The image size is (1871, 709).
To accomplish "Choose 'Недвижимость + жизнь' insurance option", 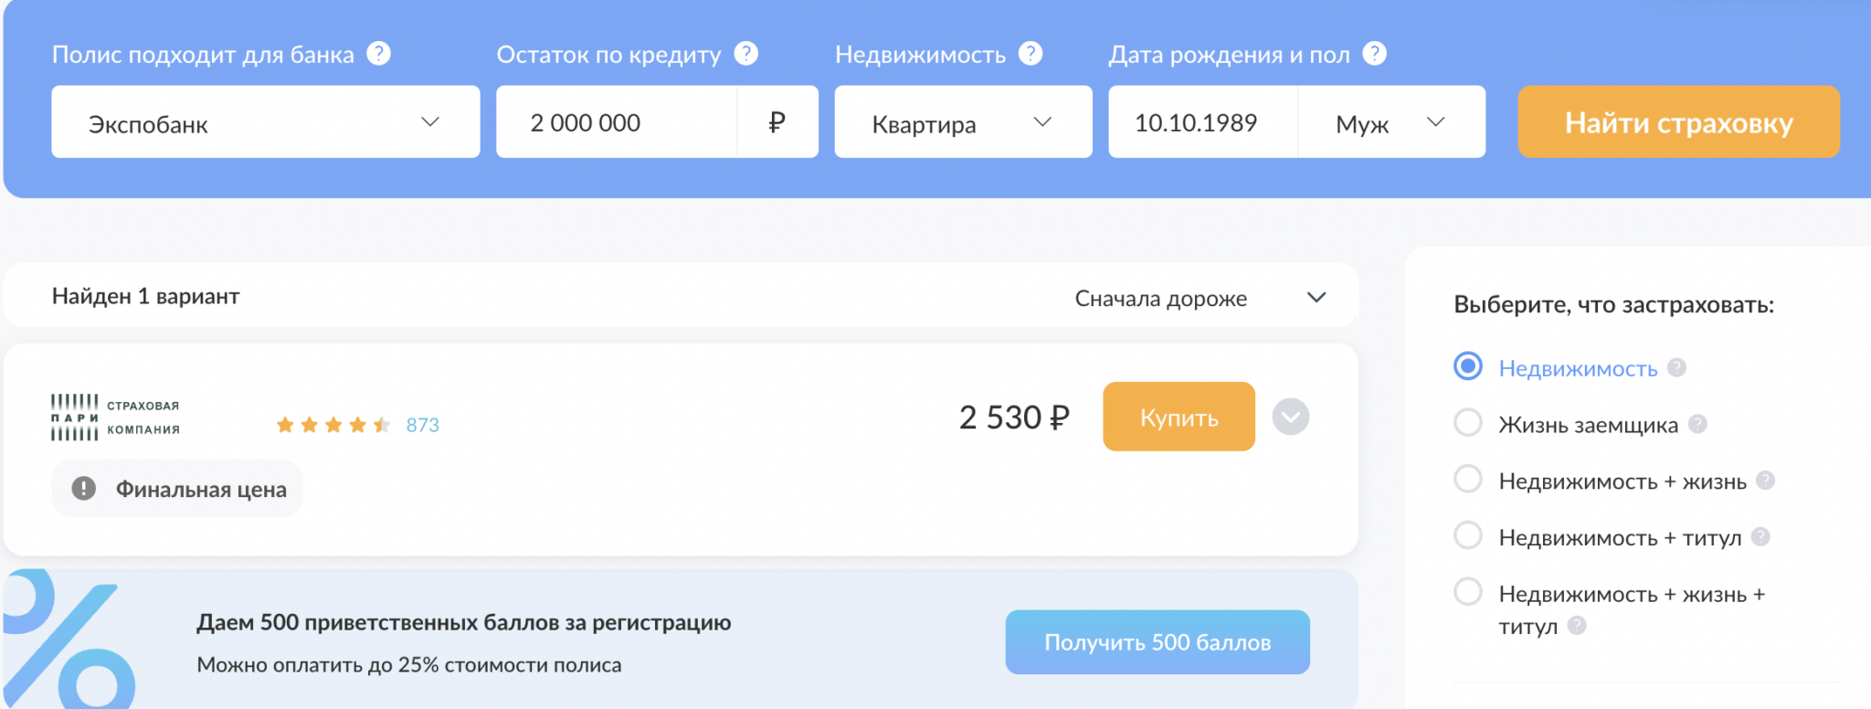I will click(x=1468, y=480).
